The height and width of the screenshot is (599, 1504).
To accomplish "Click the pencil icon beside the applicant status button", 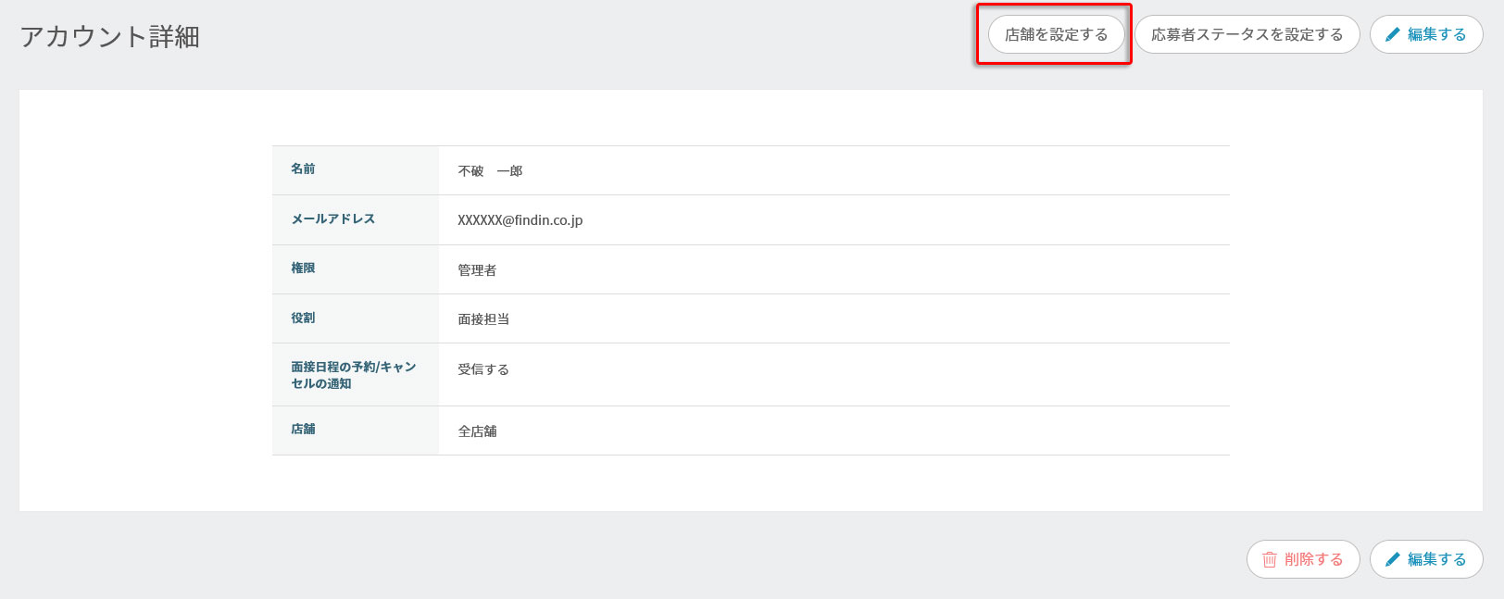I will click(x=1392, y=35).
